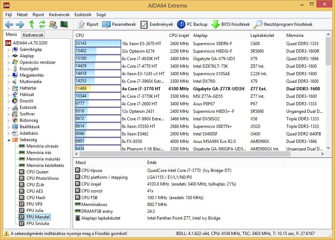The image size is (335, 240).
Task: Select Memória másolás benchmark
Action: tap(43, 159)
